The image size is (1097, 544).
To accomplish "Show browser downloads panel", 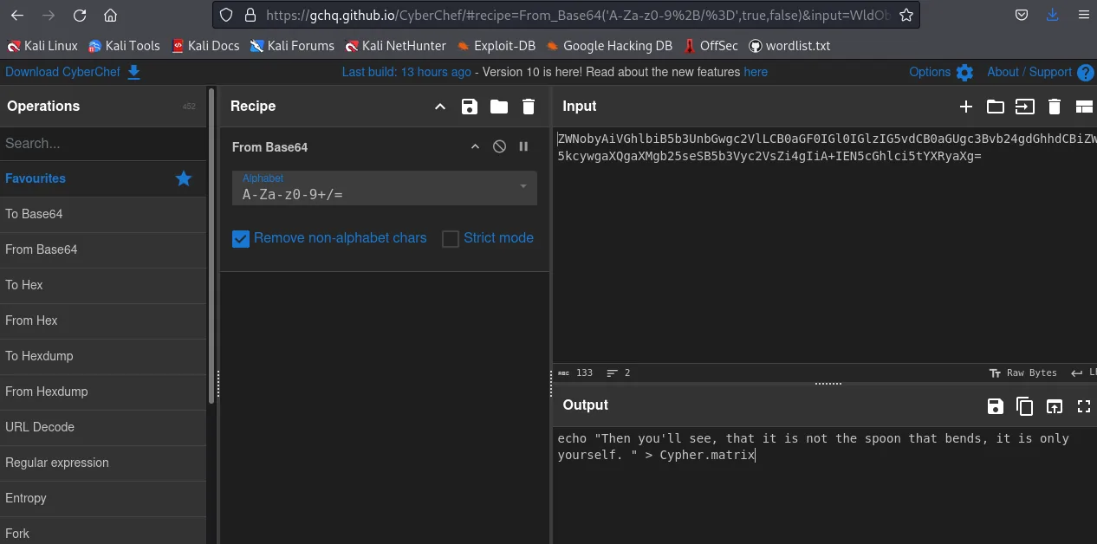I will (x=1052, y=15).
